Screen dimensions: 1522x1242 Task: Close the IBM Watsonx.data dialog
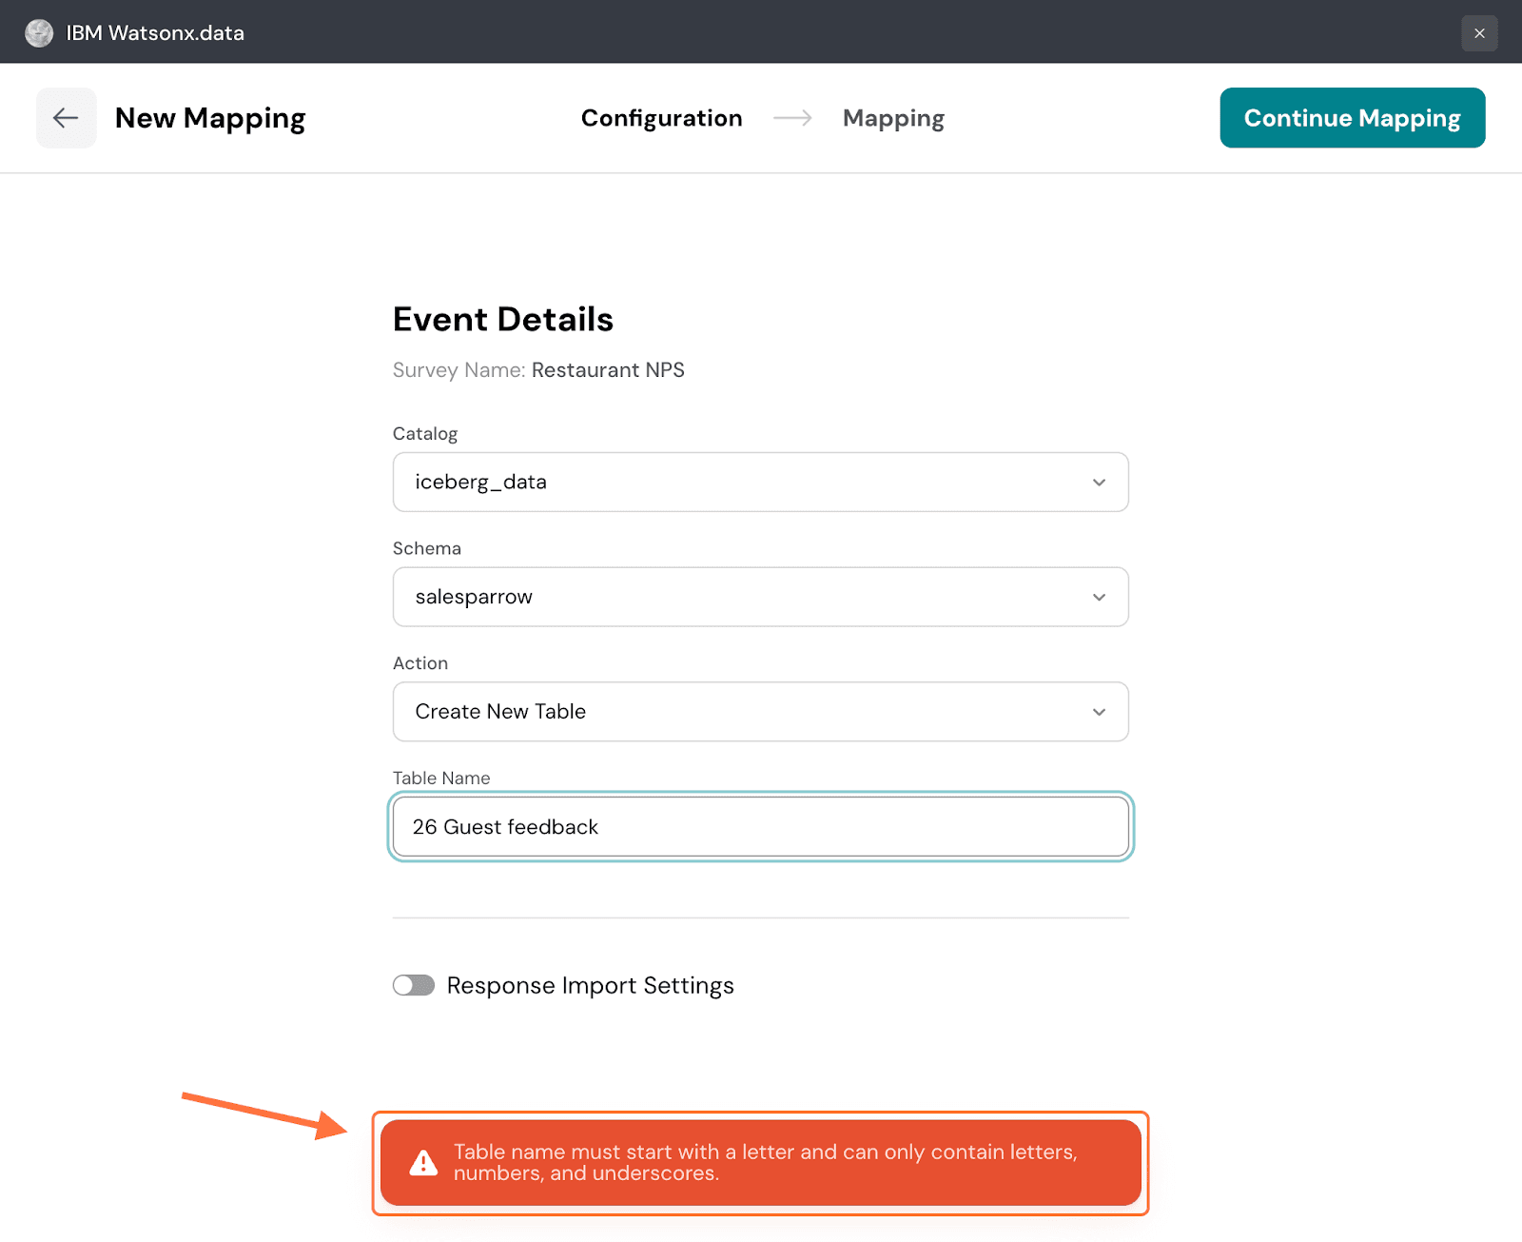(x=1478, y=33)
